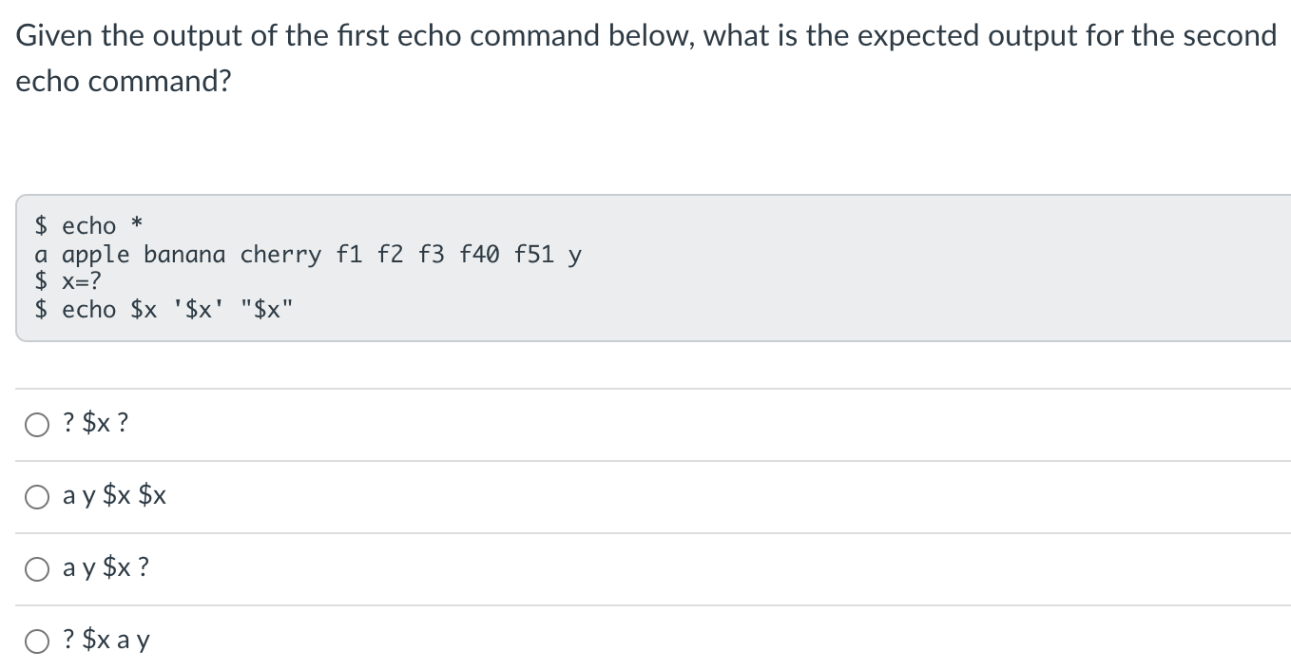This screenshot has width=1291, height=671.
Task: Click the answer text "? $x a y"
Action: pyautogui.click(x=105, y=639)
